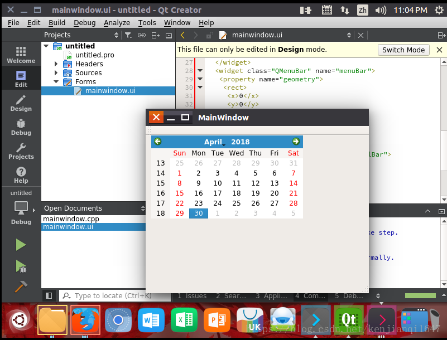Switch to Edit mode in sidebar
Screen dimensions: 447x340
click(21, 79)
